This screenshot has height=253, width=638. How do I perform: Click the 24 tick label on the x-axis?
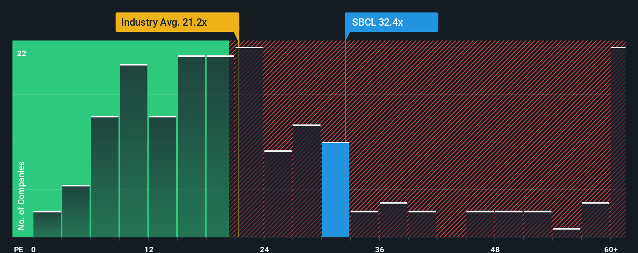tap(265, 249)
